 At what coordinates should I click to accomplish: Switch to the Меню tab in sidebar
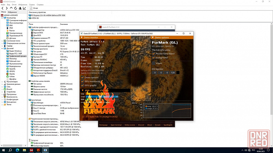tap(4, 12)
